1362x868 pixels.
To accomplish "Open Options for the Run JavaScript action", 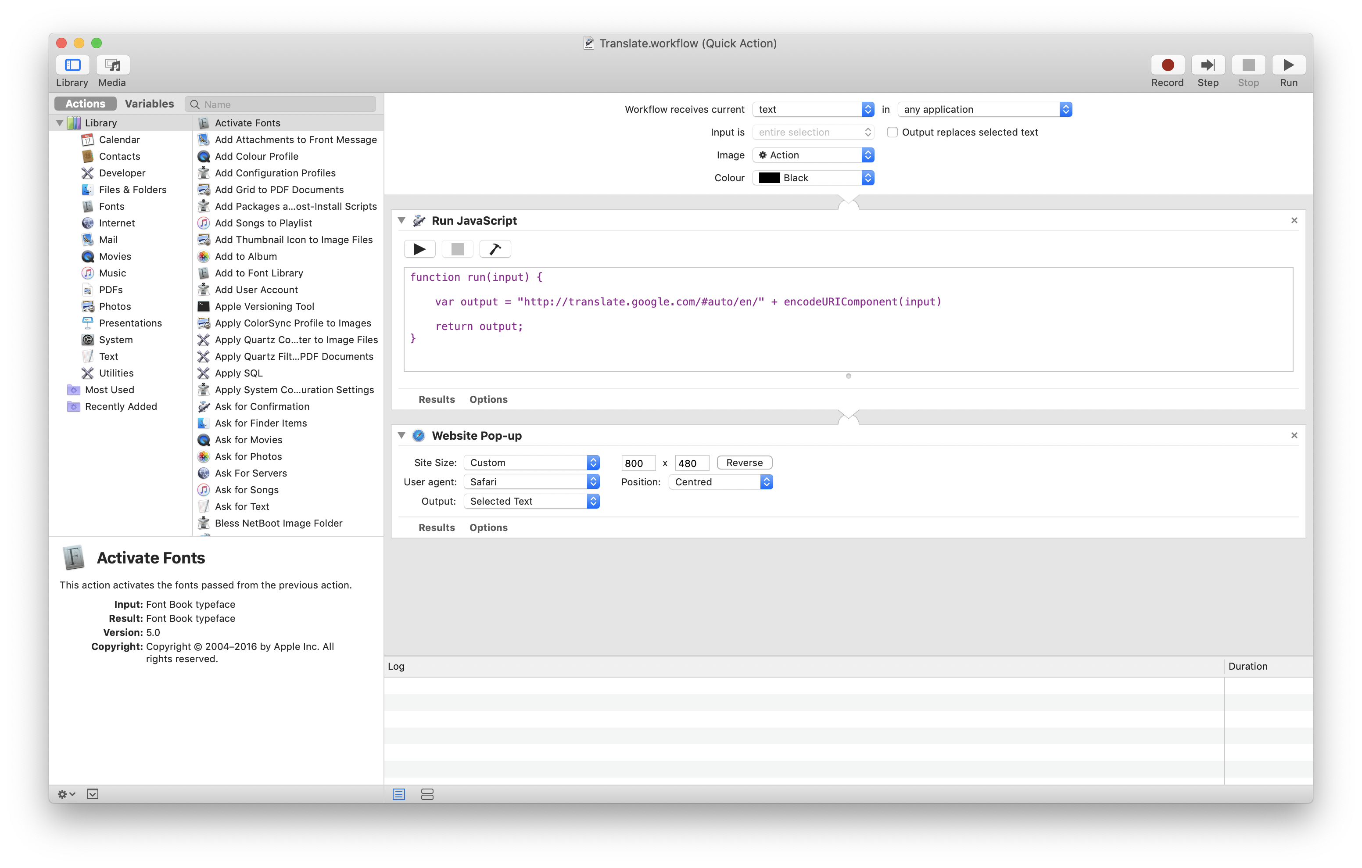I will (x=488, y=399).
